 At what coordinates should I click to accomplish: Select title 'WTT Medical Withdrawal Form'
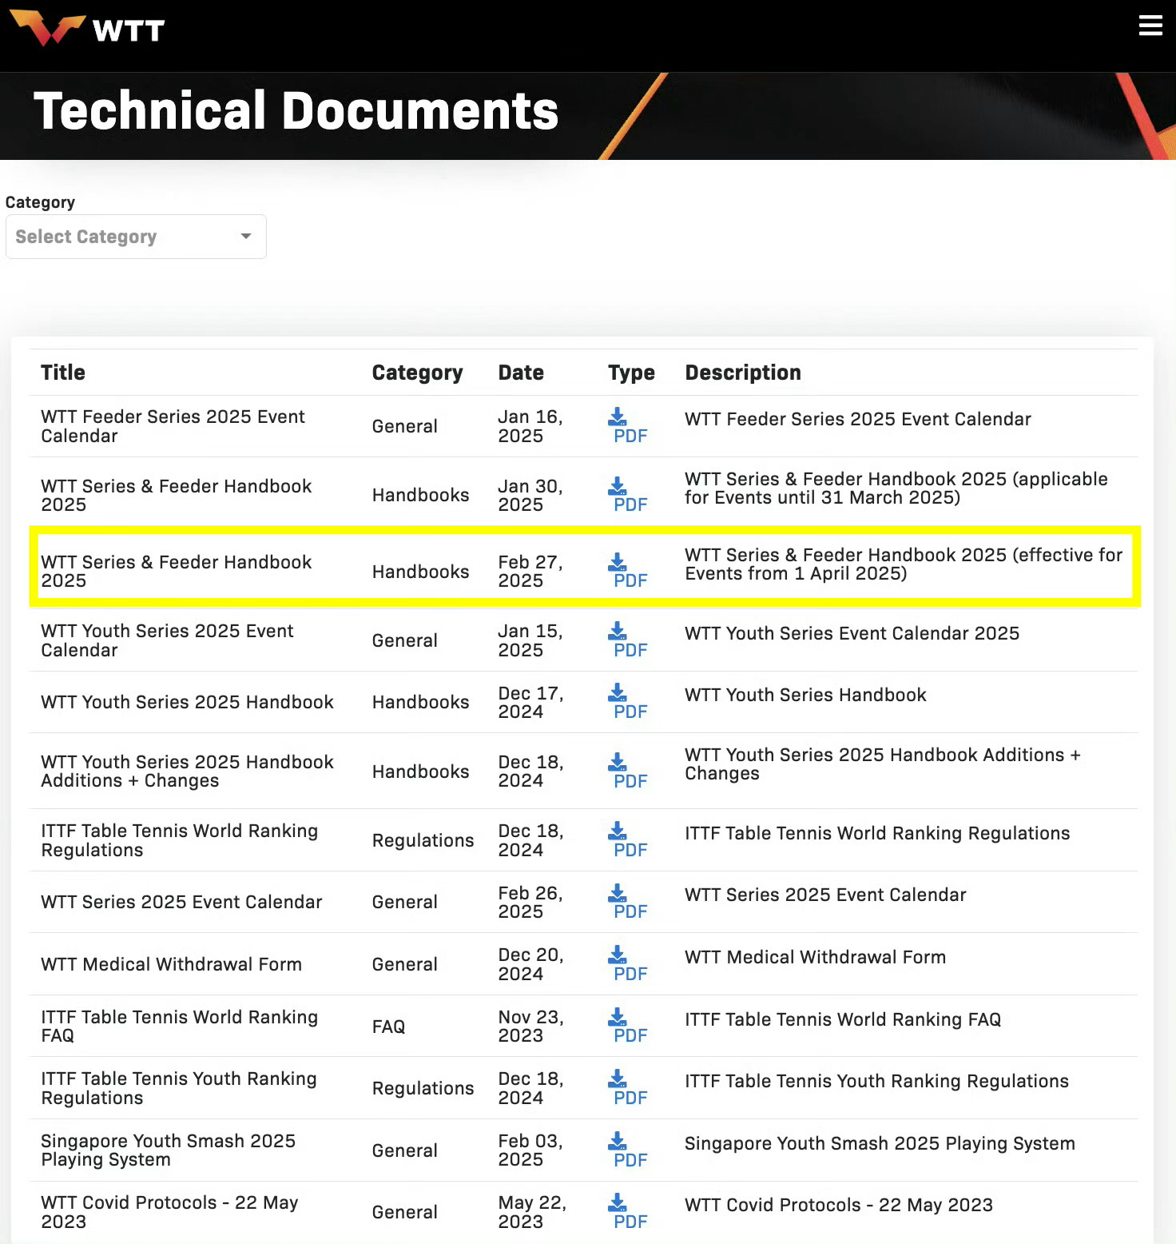(x=171, y=964)
